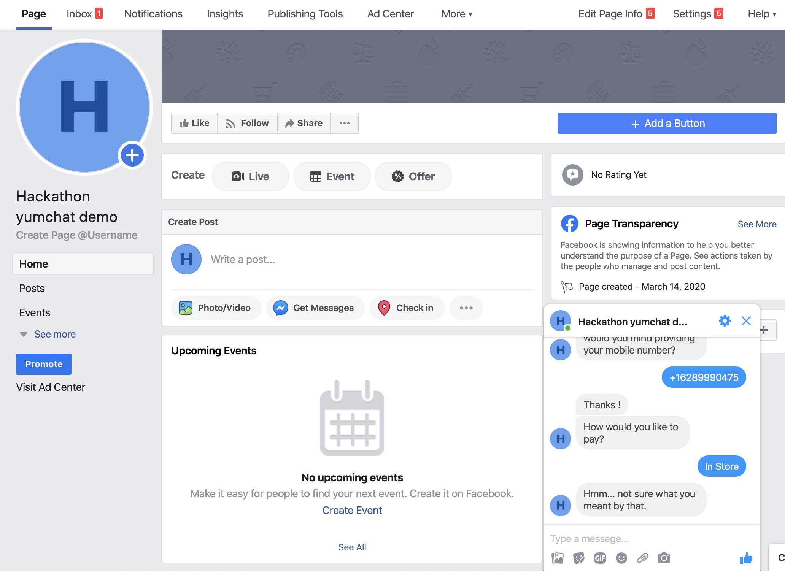Open the Help dropdown menu
The image size is (785, 571).
761,14
